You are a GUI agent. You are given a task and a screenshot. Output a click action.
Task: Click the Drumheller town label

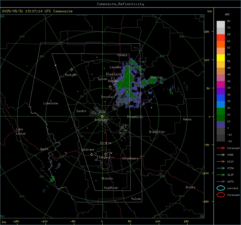(x=157, y=132)
